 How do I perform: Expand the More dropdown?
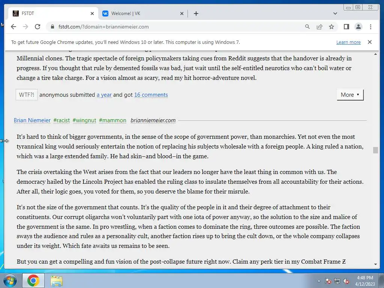350,95
